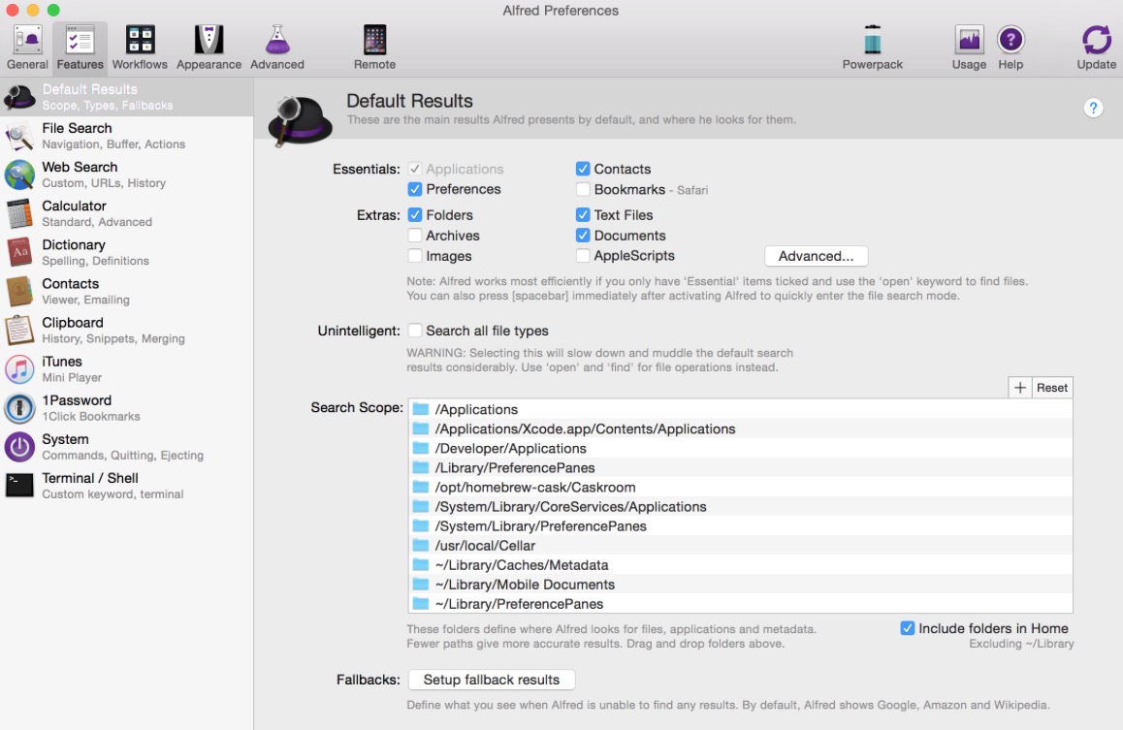Image resolution: width=1123 pixels, height=730 pixels.
Task: Click the question mark help button
Action: point(1093,108)
